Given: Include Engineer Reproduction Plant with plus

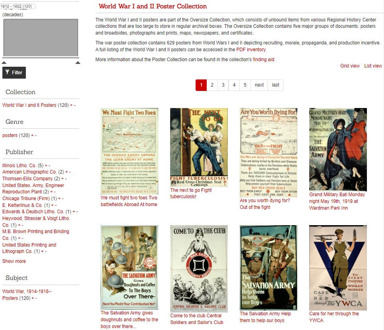Looking at the screenshot, I should click(x=51, y=191).
